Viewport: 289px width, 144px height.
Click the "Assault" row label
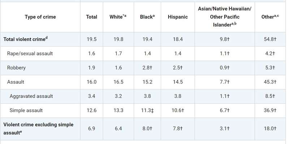(x=16, y=82)
